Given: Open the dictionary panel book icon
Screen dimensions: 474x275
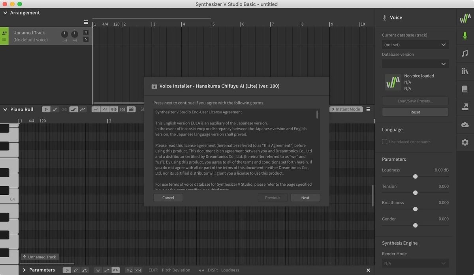Looking at the screenshot, I should tap(465, 89).
